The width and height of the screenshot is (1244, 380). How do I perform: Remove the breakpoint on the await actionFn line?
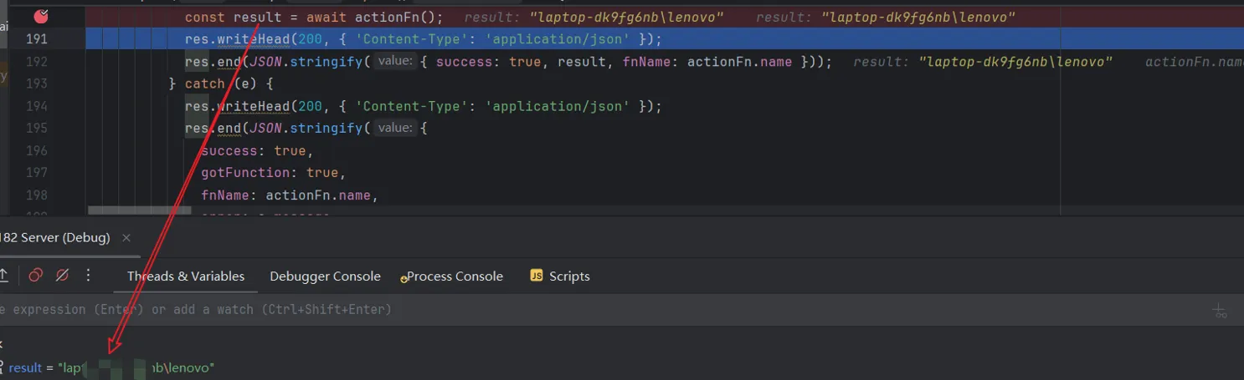[42, 16]
